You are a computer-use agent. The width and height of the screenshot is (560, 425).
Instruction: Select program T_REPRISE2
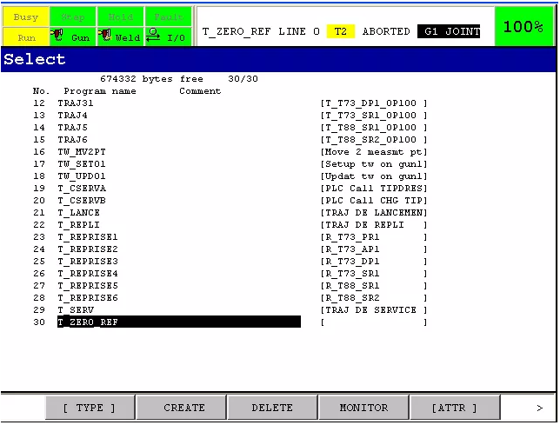[x=88, y=249]
